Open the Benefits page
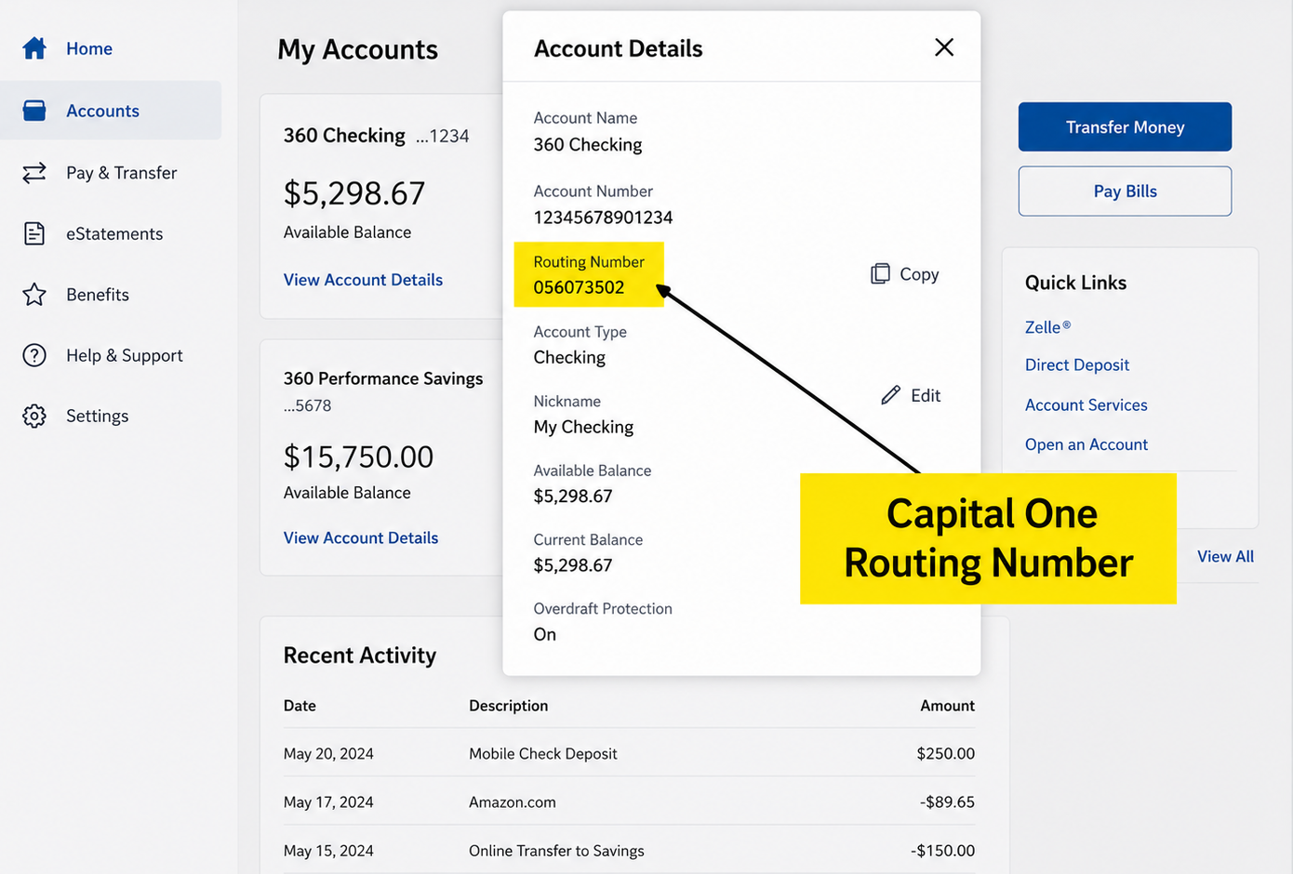Screen dimensions: 1293x874 tap(98, 295)
